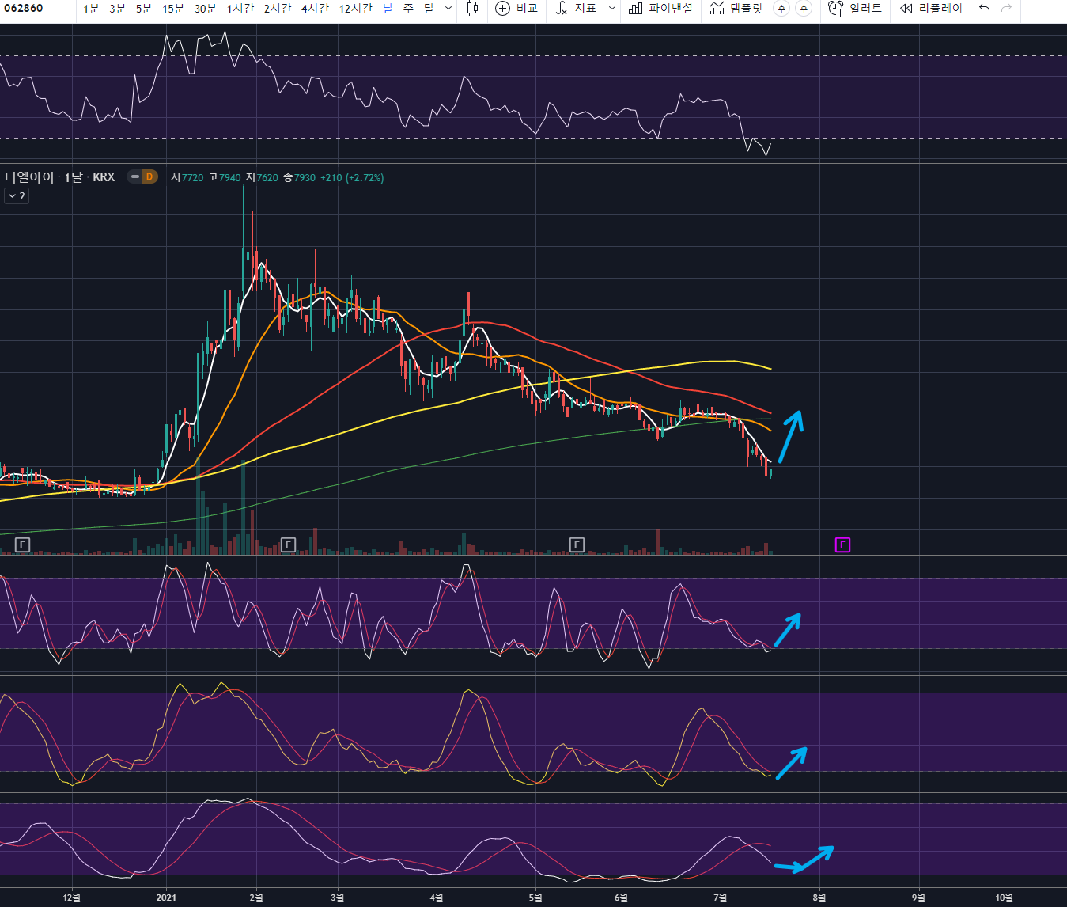
Task: Click the low price value 7620
Action: (x=267, y=177)
